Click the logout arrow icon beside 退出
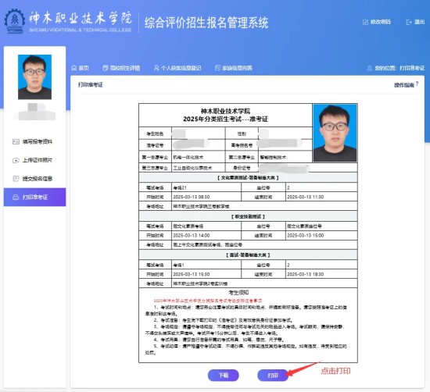Image resolution: width=430 pixels, height=392 pixels. pos(409,22)
